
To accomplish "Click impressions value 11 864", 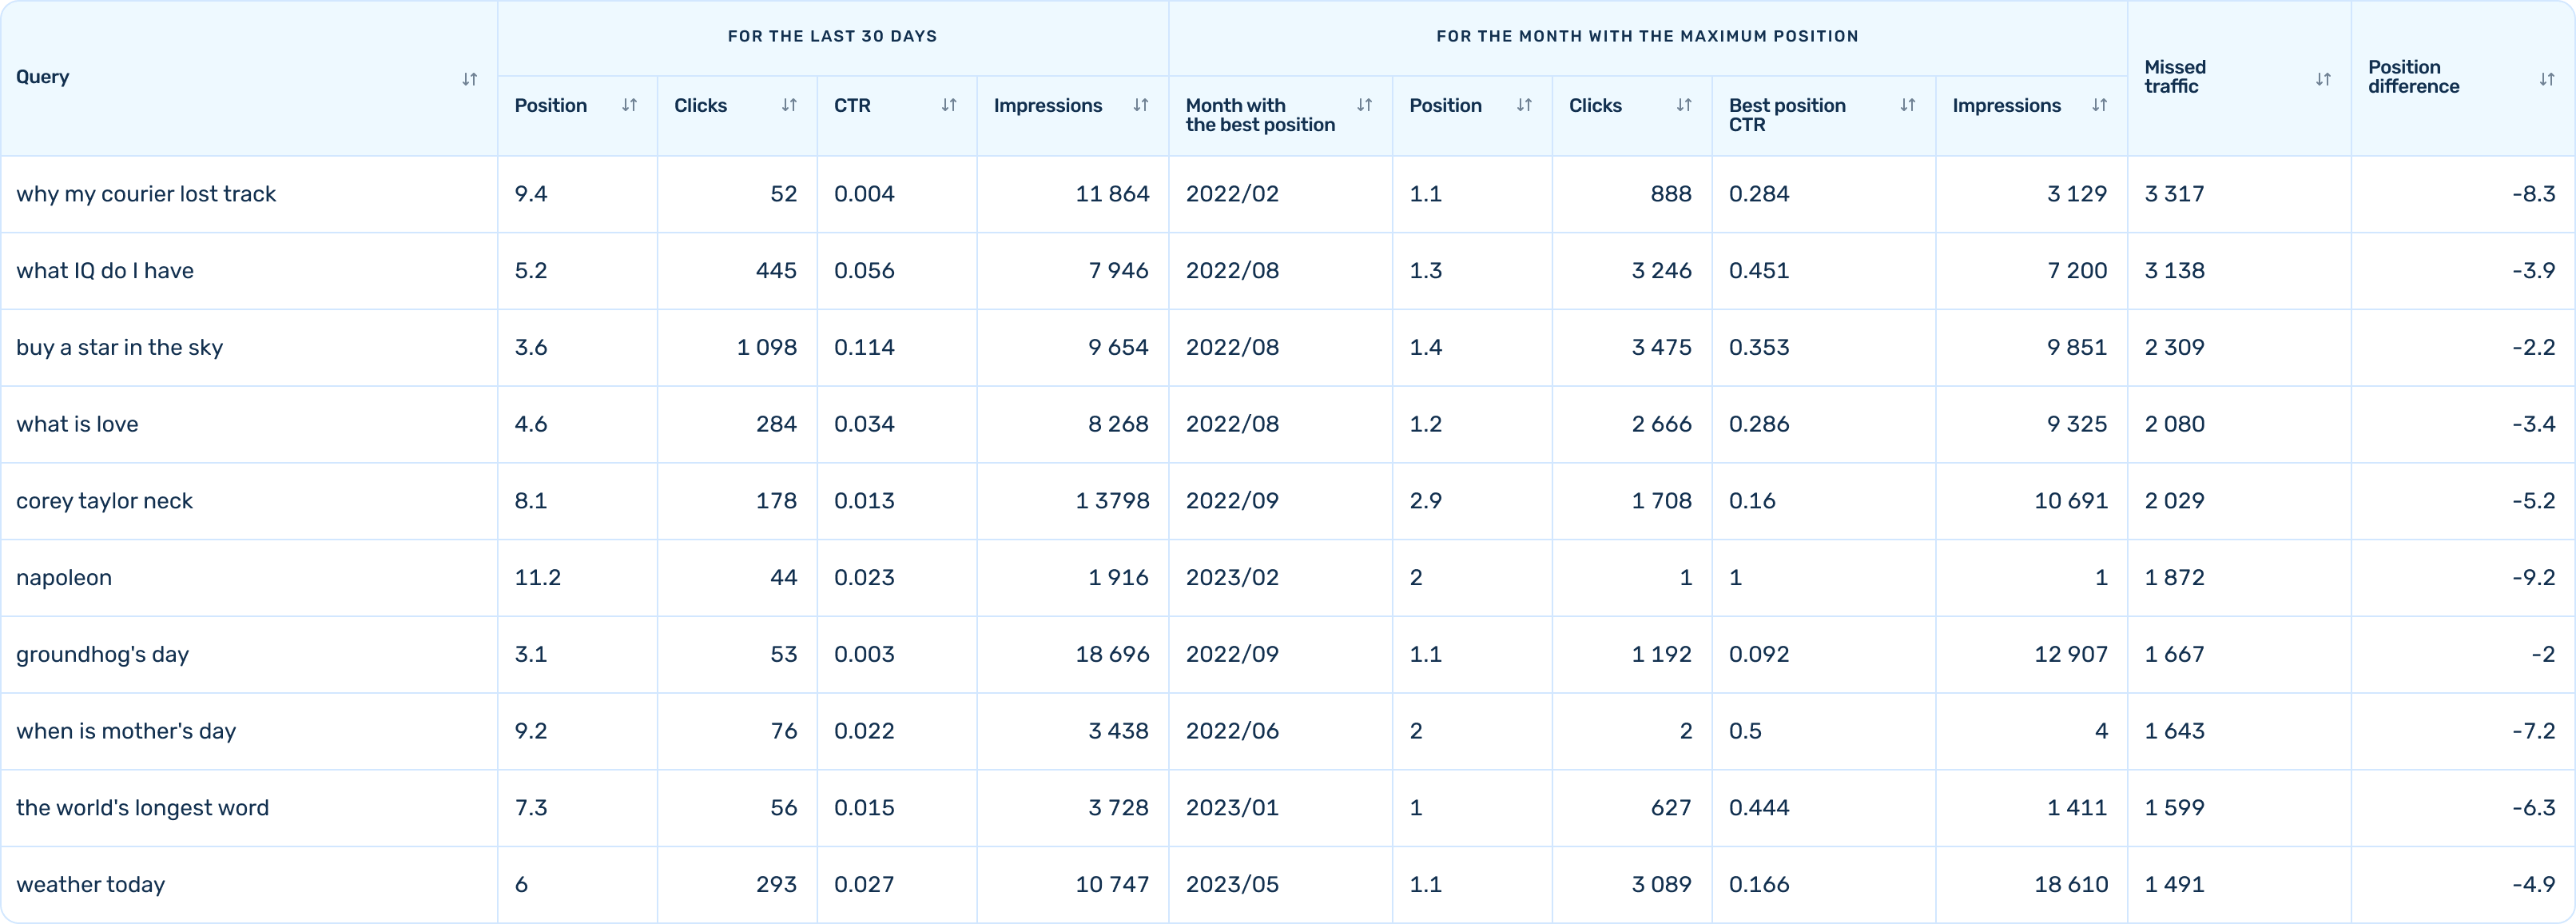I will (x=1112, y=194).
